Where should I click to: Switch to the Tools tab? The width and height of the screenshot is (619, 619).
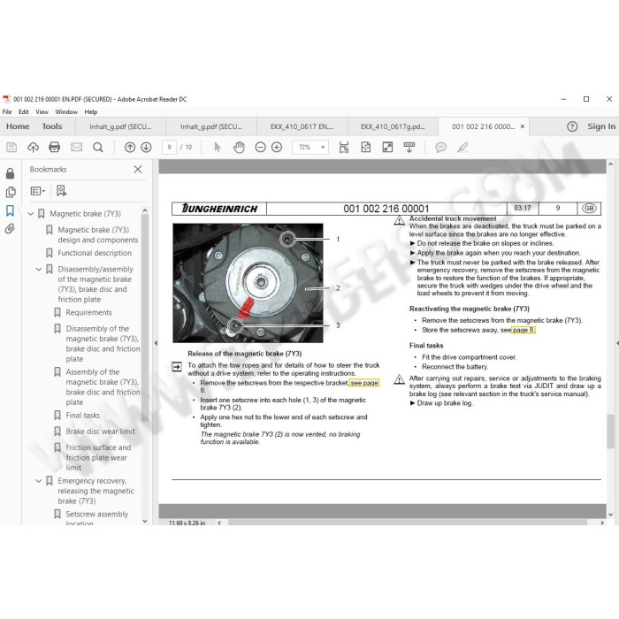pos(52,126)
